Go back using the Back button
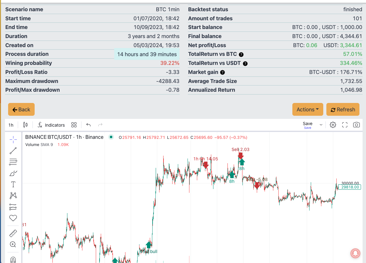 21,109
